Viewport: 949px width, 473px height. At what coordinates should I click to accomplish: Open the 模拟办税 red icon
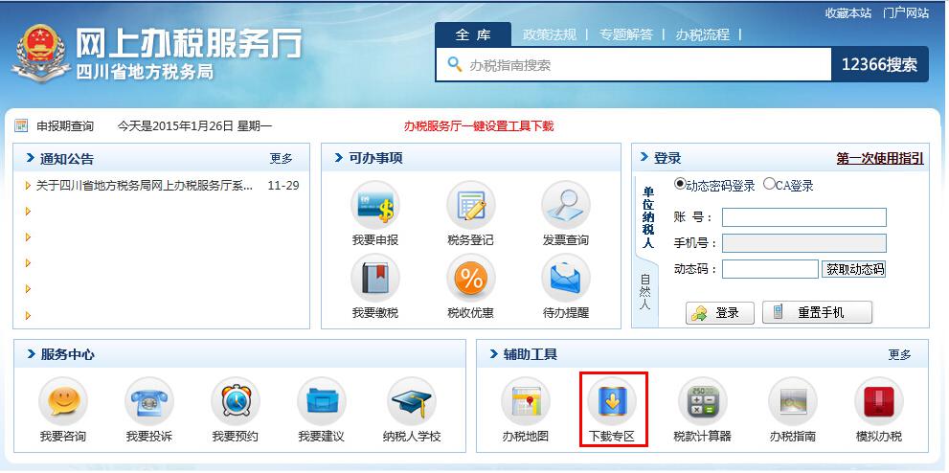[x=878, y=401]
